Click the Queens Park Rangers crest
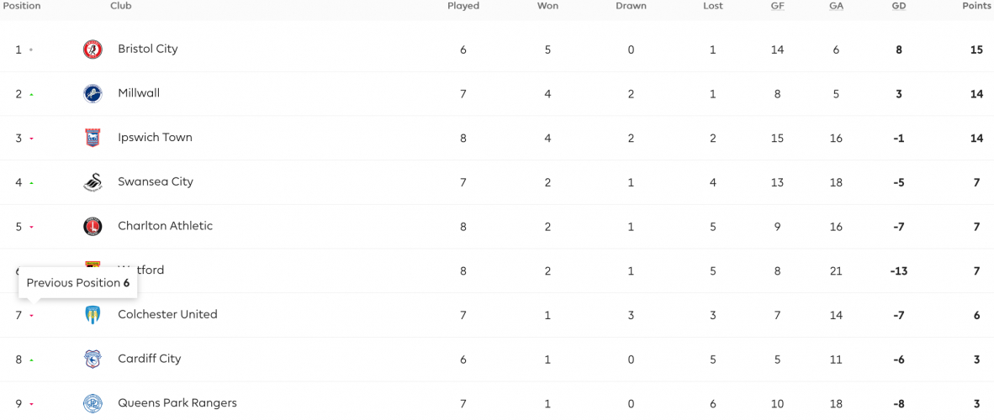The height and width of the screenshot is (420, 994). pos(93,403)
